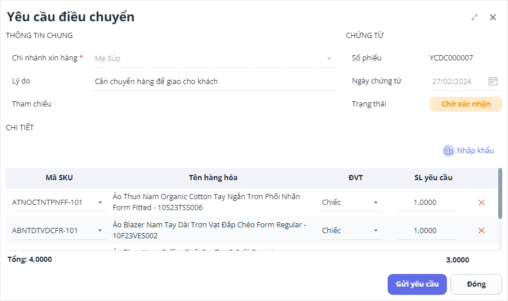Click the Tham chiếu input field

pyautogui.click(x=214, y=104)
